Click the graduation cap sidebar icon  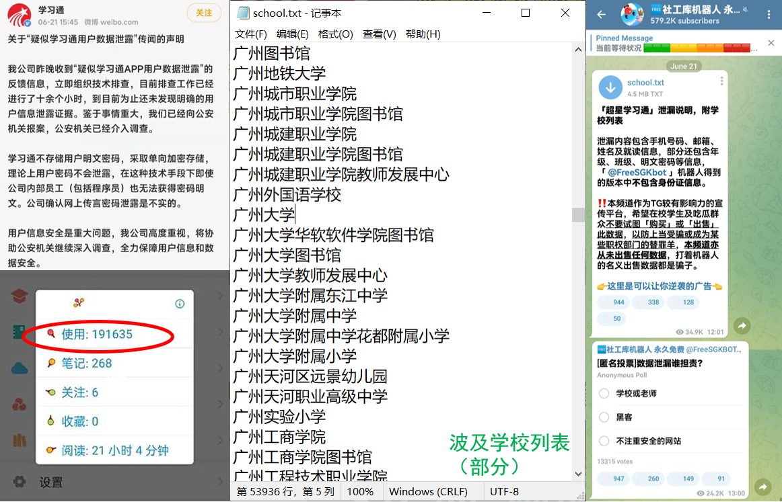click(x=19, y=296)
